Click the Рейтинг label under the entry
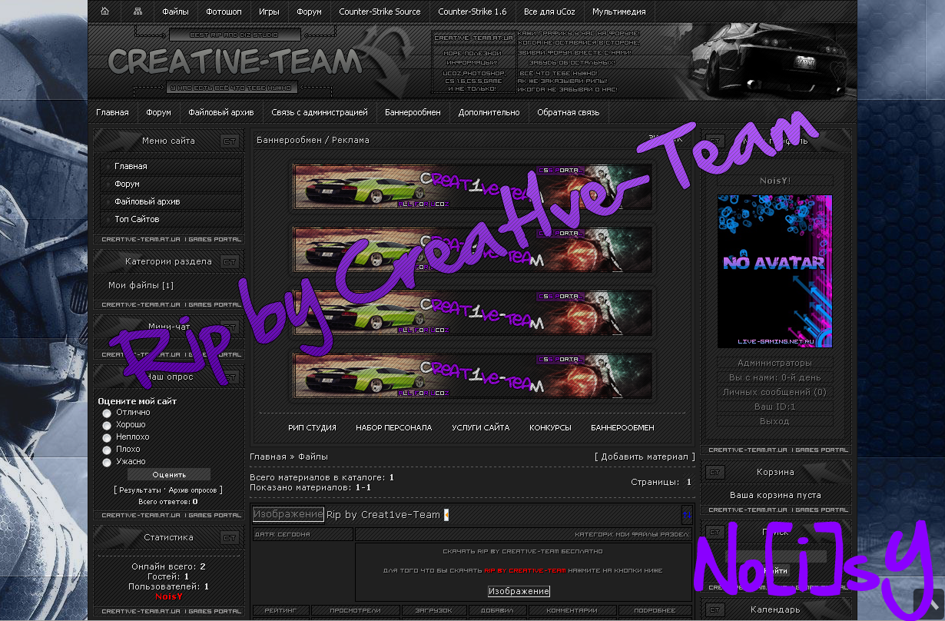This screenshot has width=945, height=621. click(x=280, y=611)
